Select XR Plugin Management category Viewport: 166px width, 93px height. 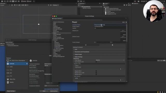click(x=59, y=57)
